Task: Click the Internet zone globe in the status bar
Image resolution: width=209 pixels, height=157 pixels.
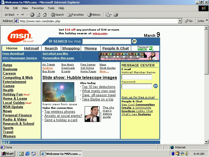Action: click(172, 147)
